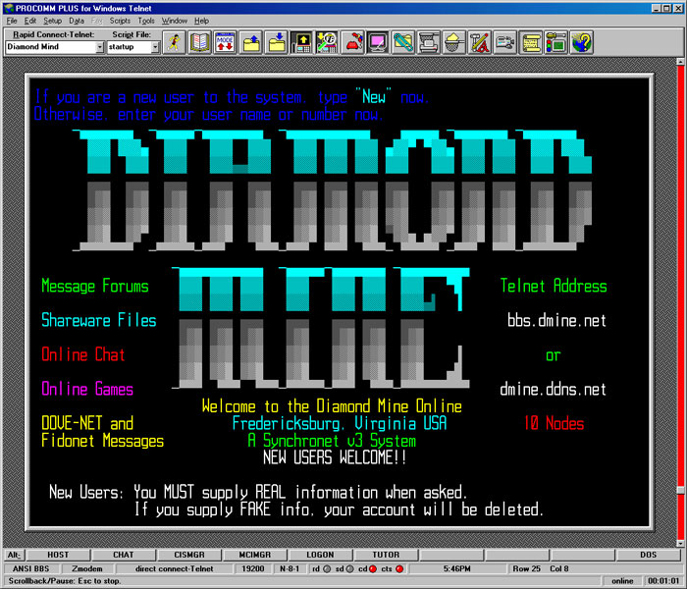Click the red cd status indicator light
The image size is (687, 589).
[372, 568]
